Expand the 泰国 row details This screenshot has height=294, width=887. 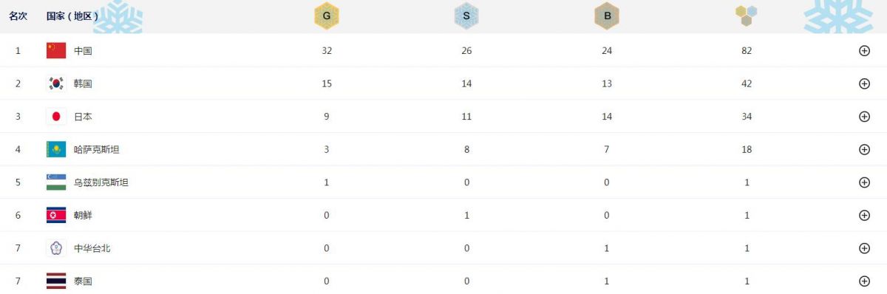864,281
